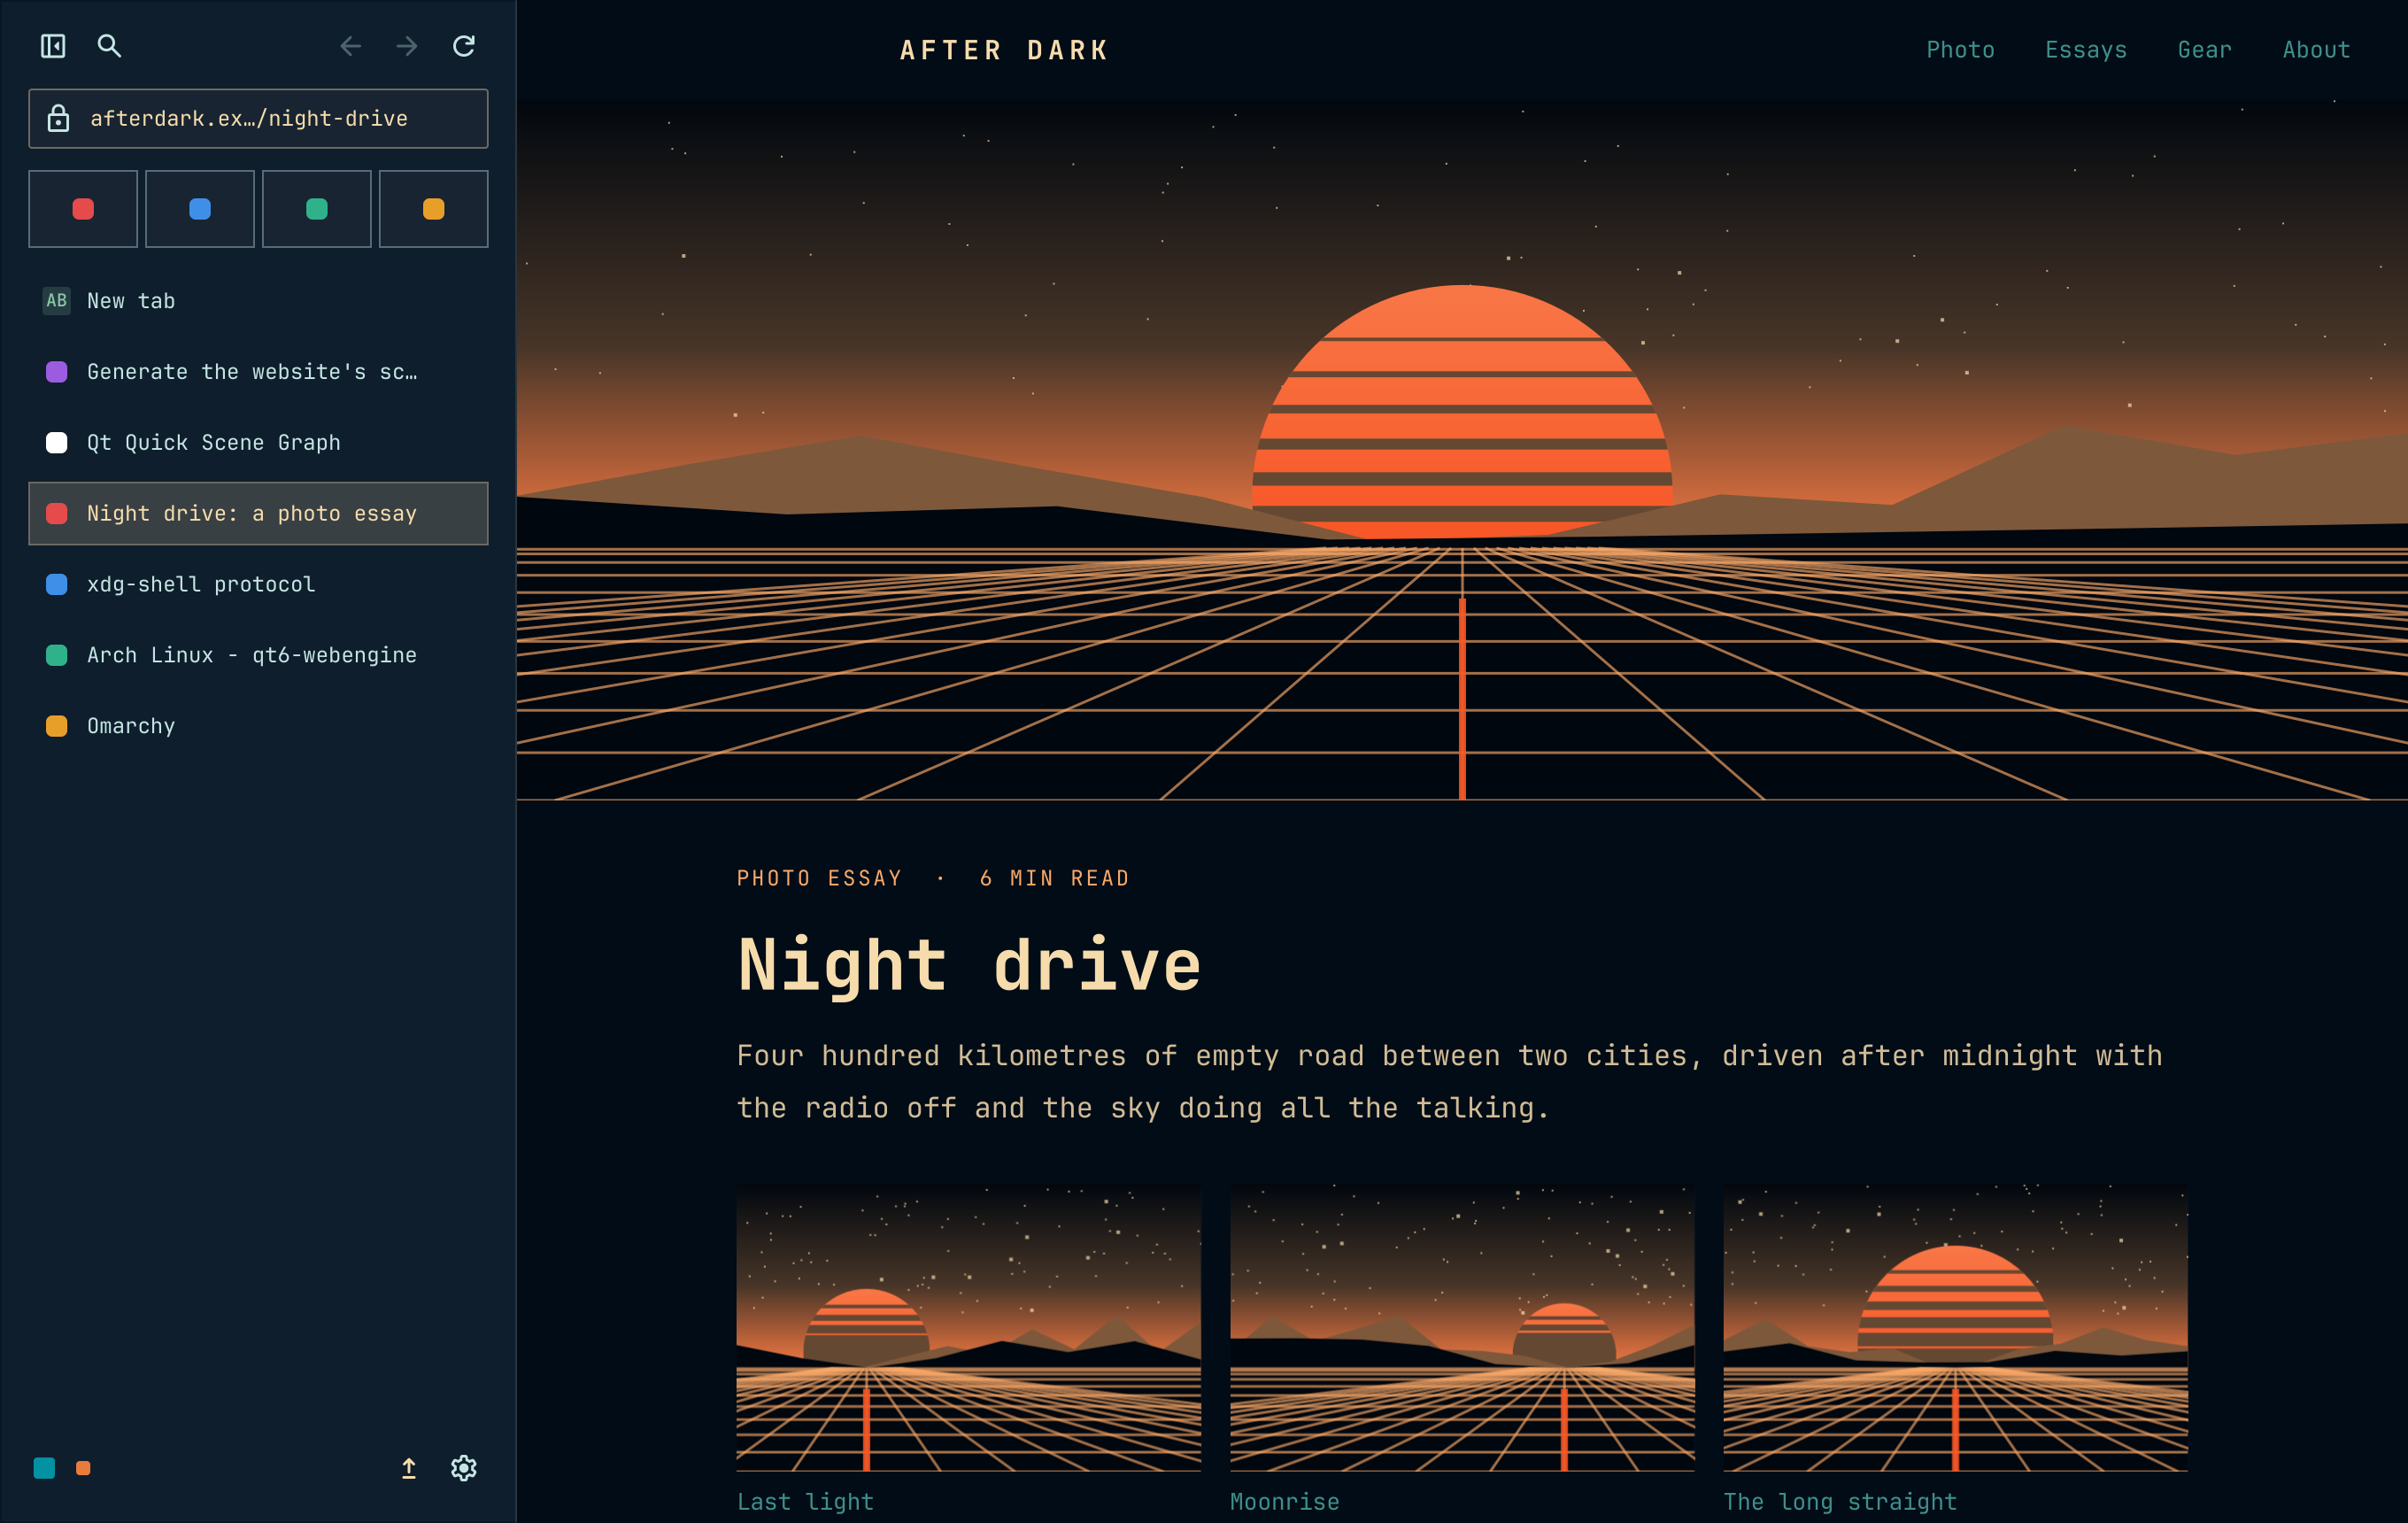The height and width of the screenshot is (1523, 2408).
Task: Switch to xdg-shell protocol tab
Action: [258, 585]
